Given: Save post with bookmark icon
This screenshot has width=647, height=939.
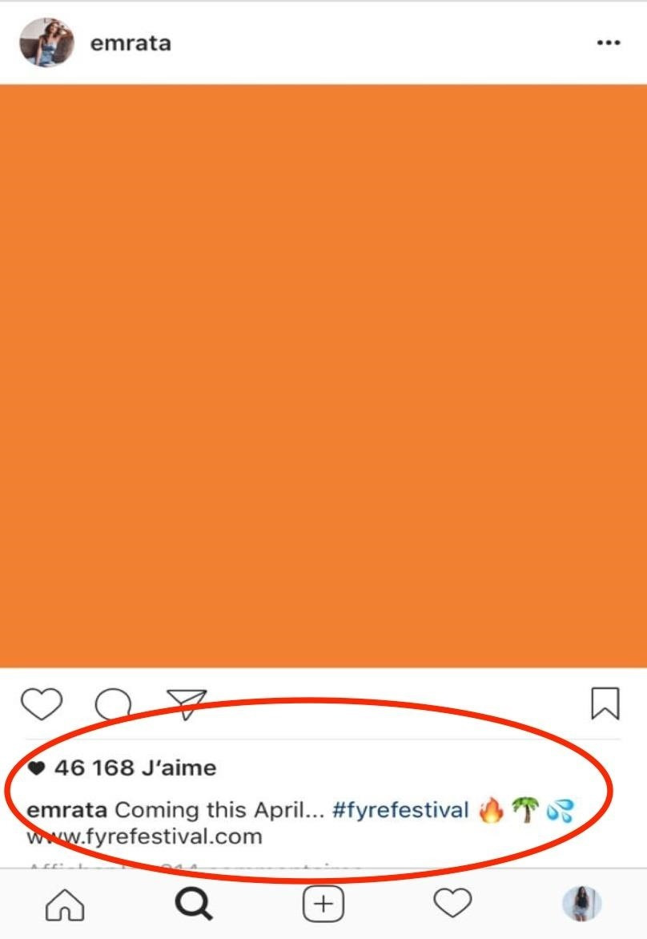Looking at the screenshot, I should 605,703.
